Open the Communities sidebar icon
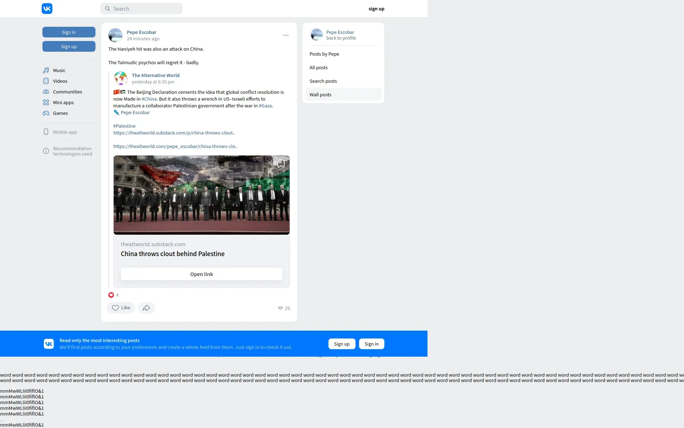The image size is (684, 428). [46, 92]
